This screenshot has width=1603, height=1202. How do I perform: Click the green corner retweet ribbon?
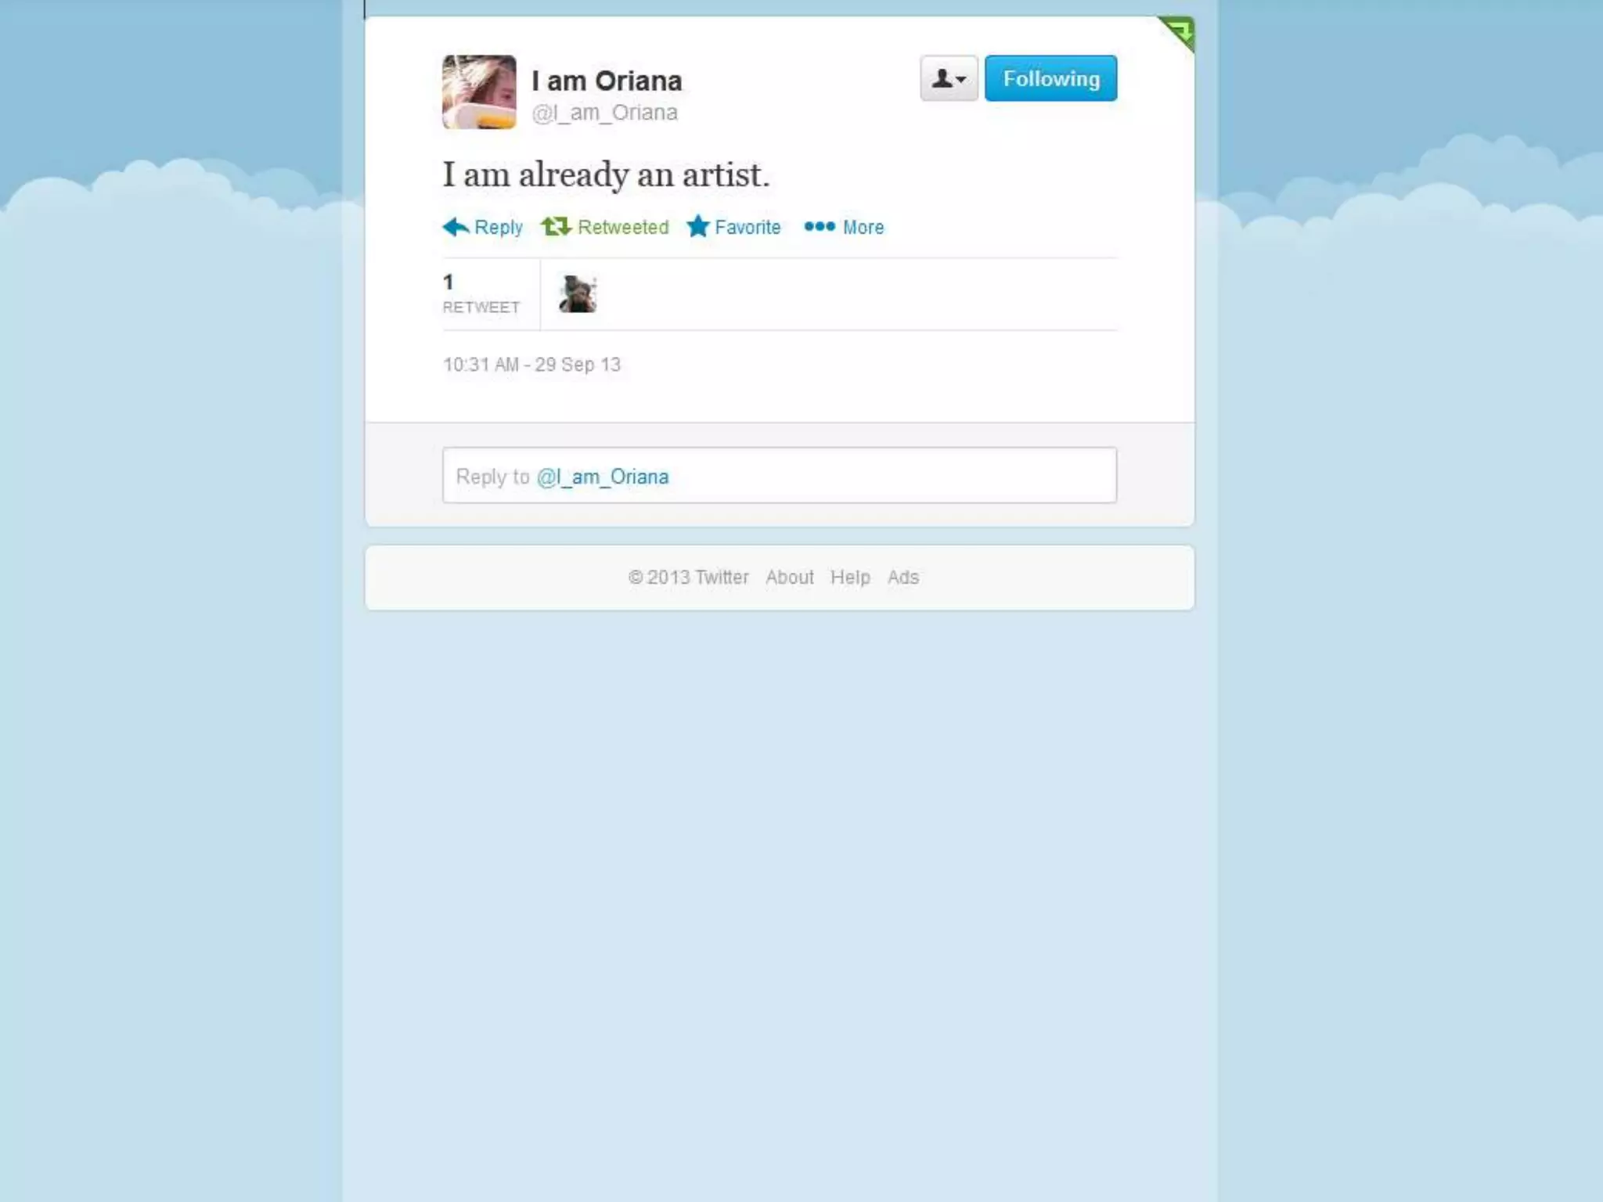click(x=1179, y=32)
